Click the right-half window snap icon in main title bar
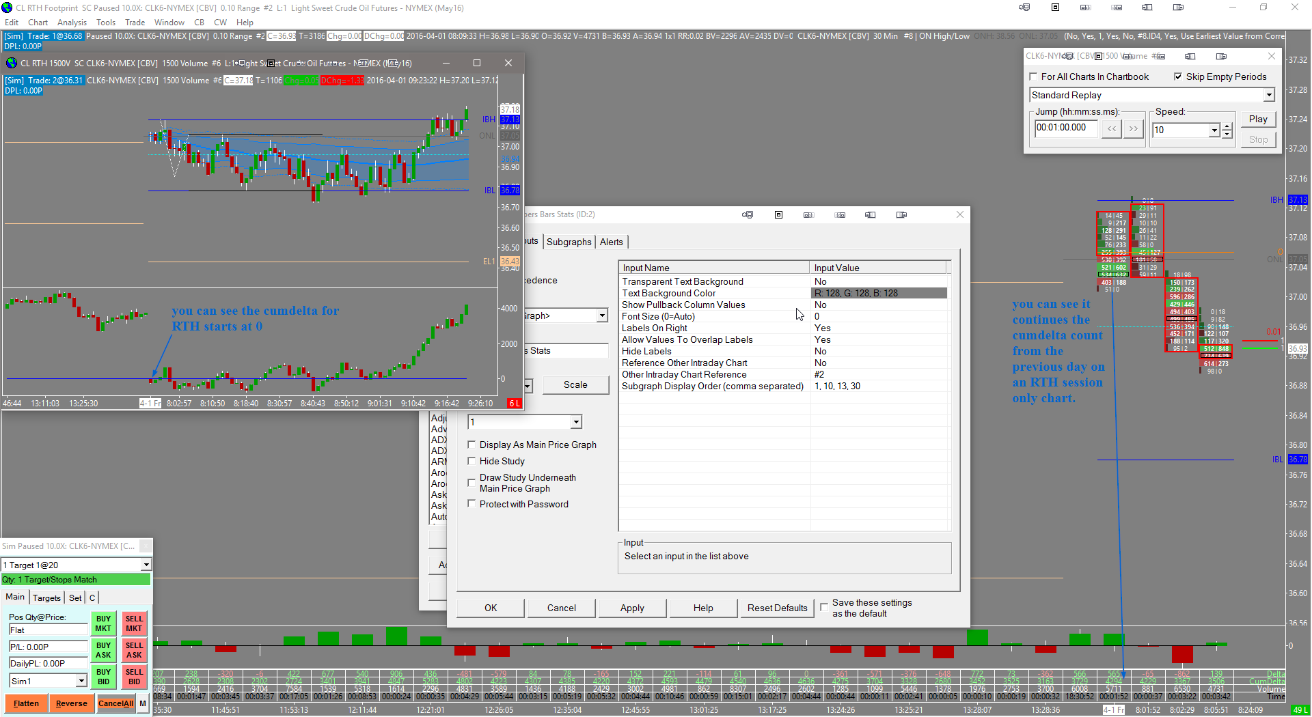This screenshot has width=1312, height=717. (1178, 8)
